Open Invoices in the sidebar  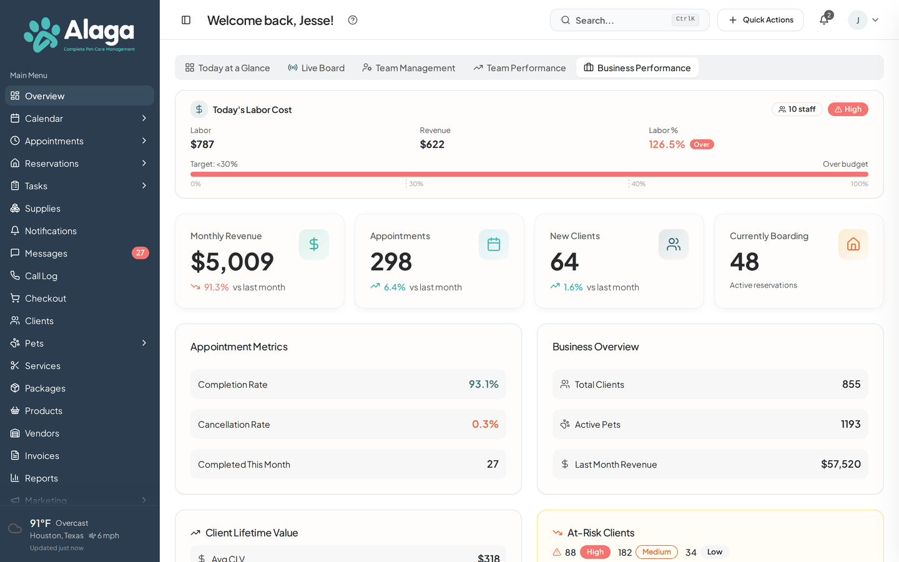coord(79,456)
